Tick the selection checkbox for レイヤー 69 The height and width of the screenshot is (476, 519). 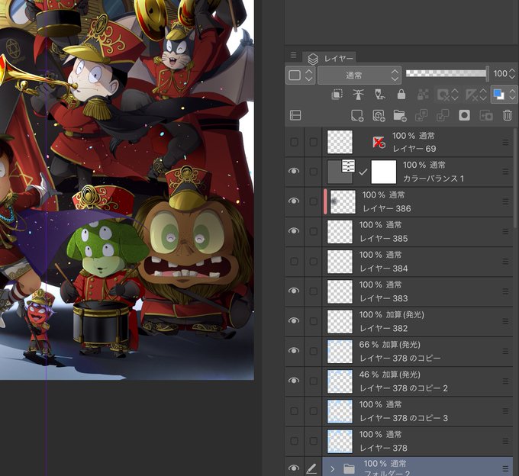point(313,142)
